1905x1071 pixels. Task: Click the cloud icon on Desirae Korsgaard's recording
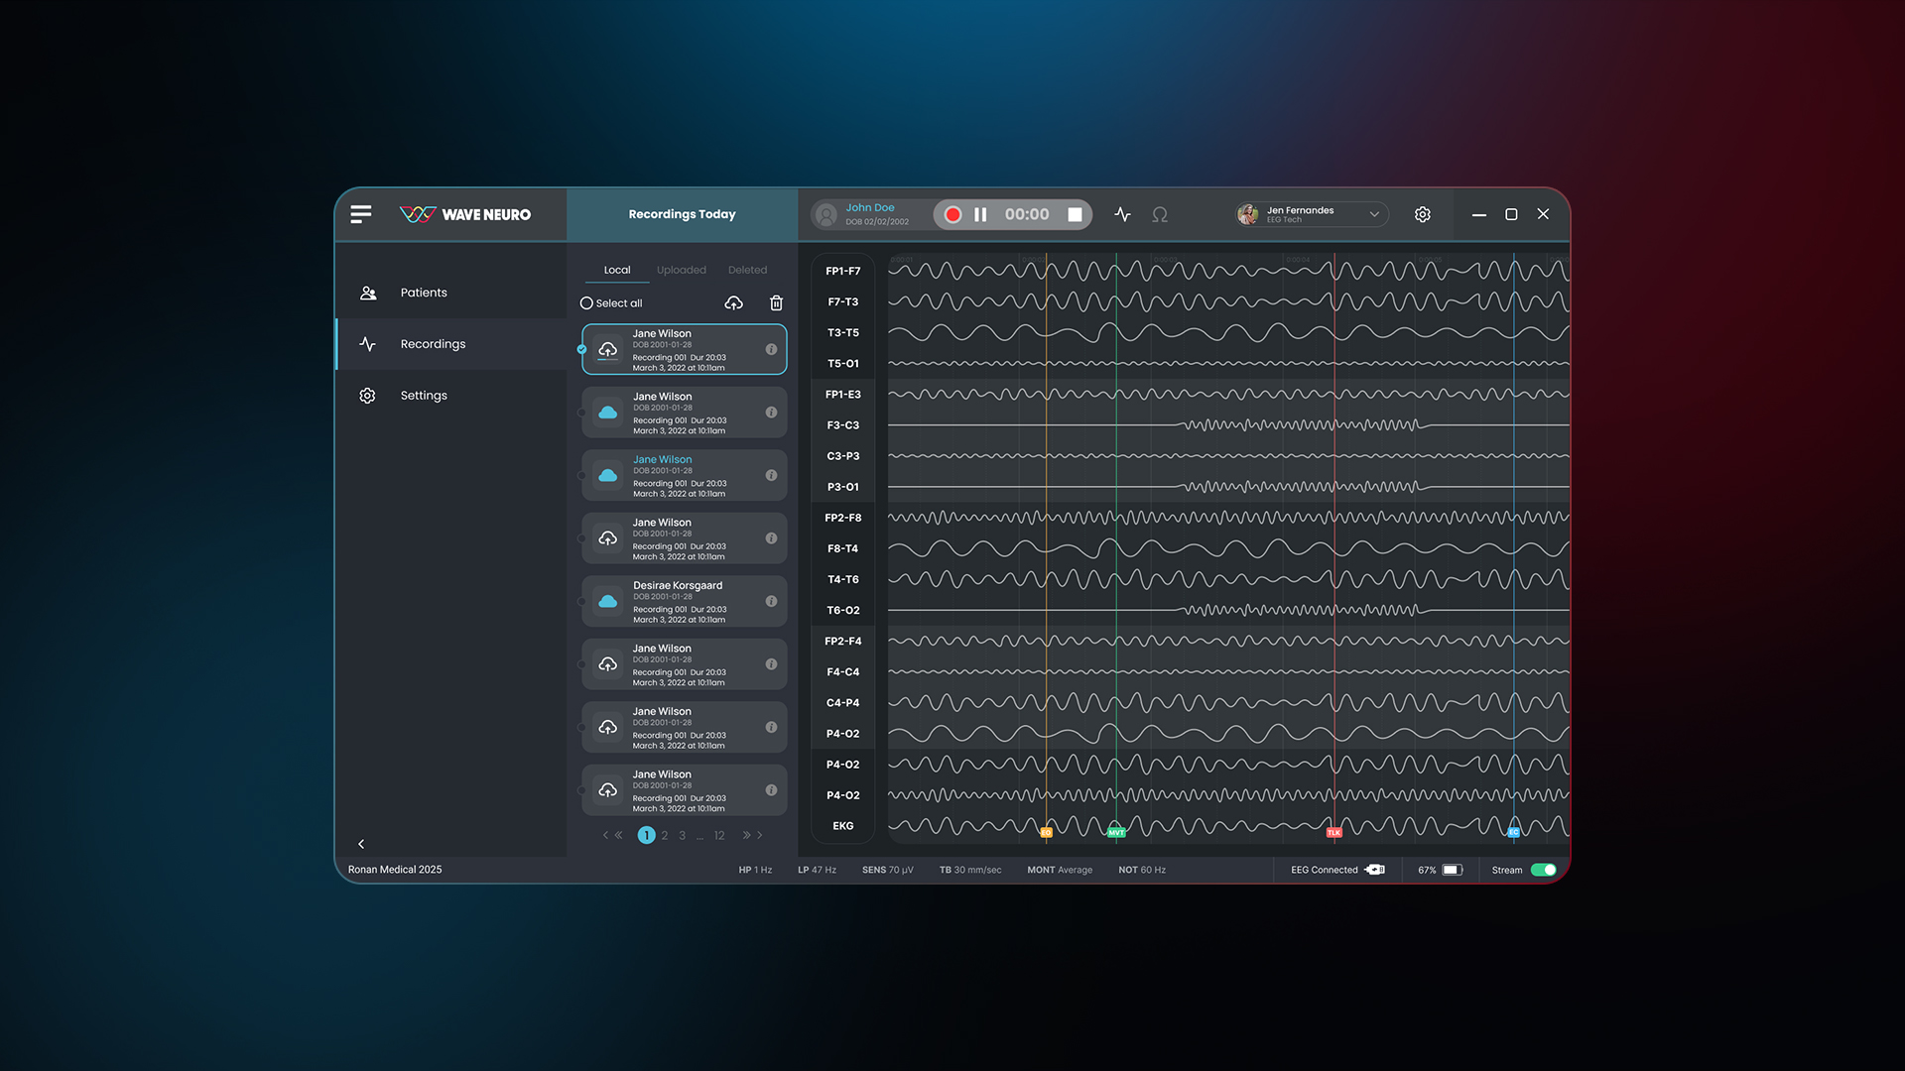pyautogui.click(x=608, y=601)
